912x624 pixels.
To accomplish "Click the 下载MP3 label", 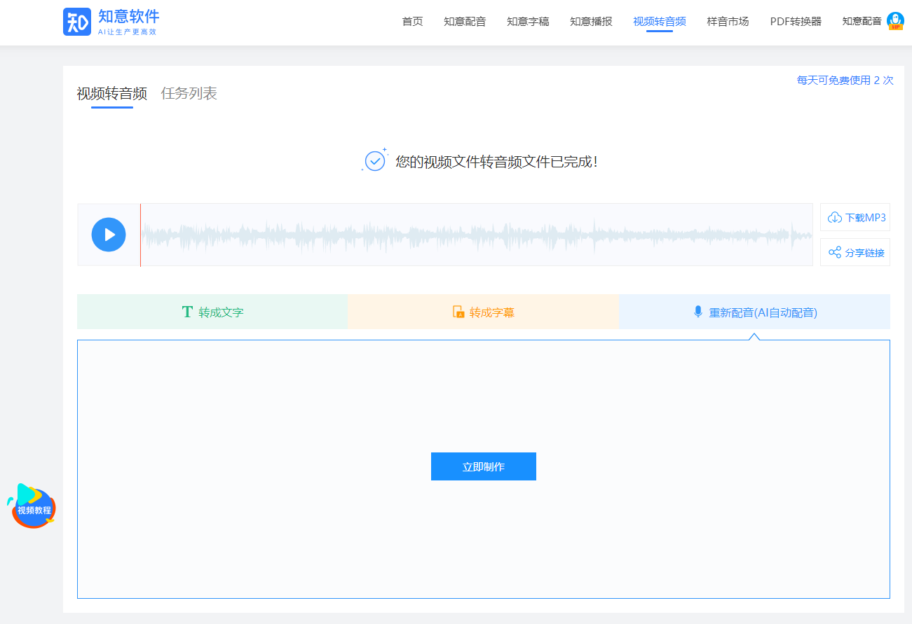I will [x=866, y=217].
